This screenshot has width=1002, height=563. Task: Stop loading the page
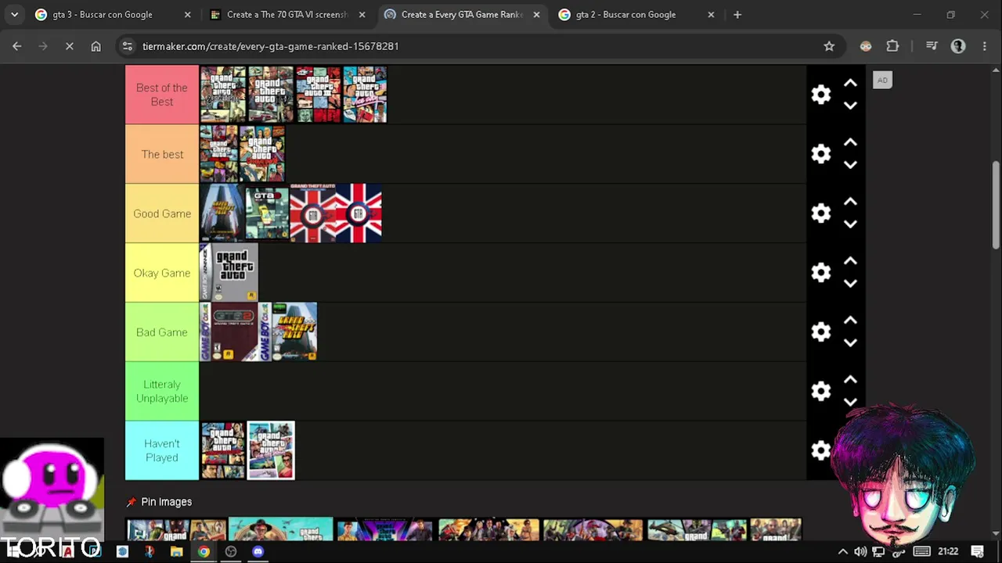click(x=70, y=46)
